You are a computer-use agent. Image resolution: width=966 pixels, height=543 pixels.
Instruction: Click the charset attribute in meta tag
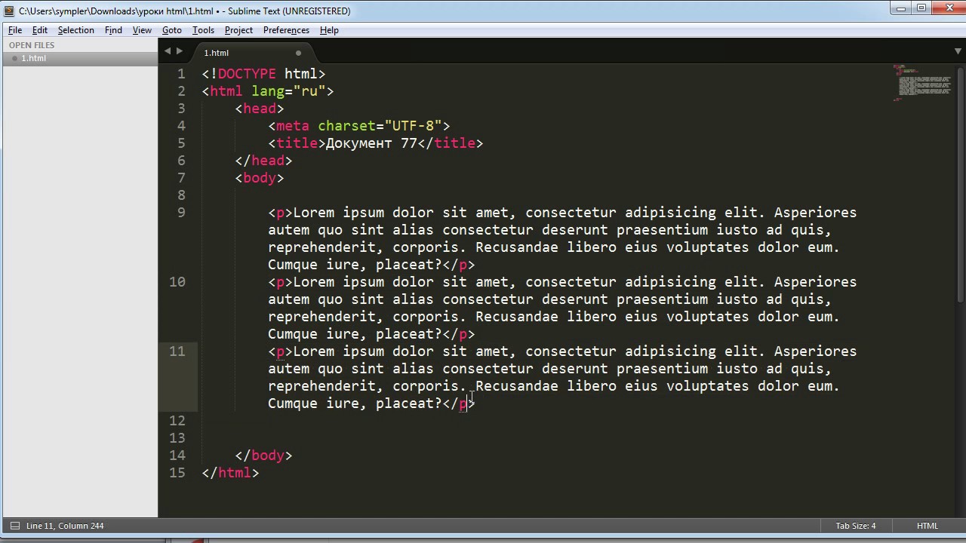point(346,126)
